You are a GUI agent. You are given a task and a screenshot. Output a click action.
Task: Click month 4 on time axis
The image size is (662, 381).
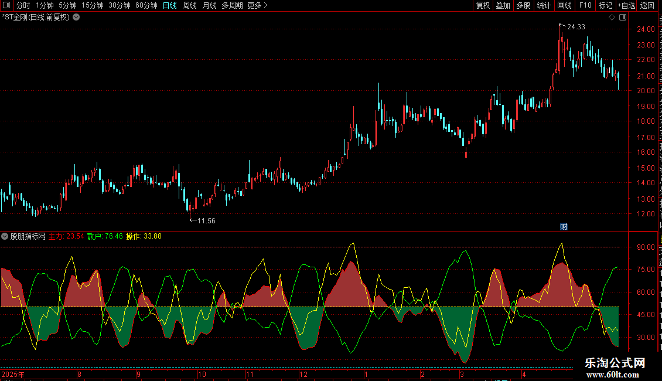524,374
